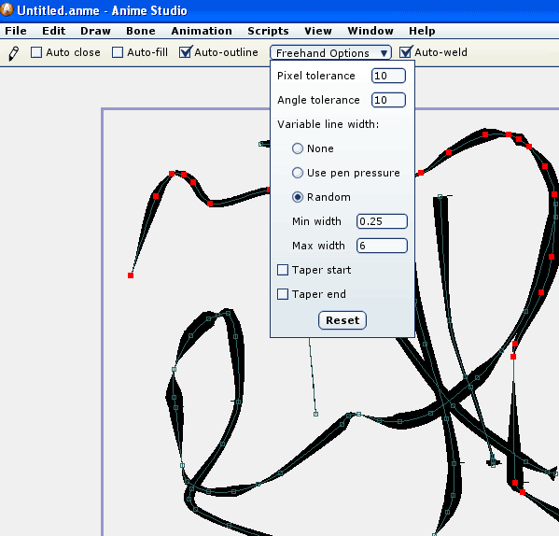Viewport: 559px width, 536px height.
Task: Enable the Auto close checkbox
Action: click(36, 52)
